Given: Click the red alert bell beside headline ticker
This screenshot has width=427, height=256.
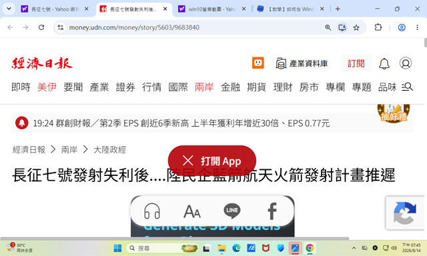Looking at the screenshot, I should (x=22, y=123).
